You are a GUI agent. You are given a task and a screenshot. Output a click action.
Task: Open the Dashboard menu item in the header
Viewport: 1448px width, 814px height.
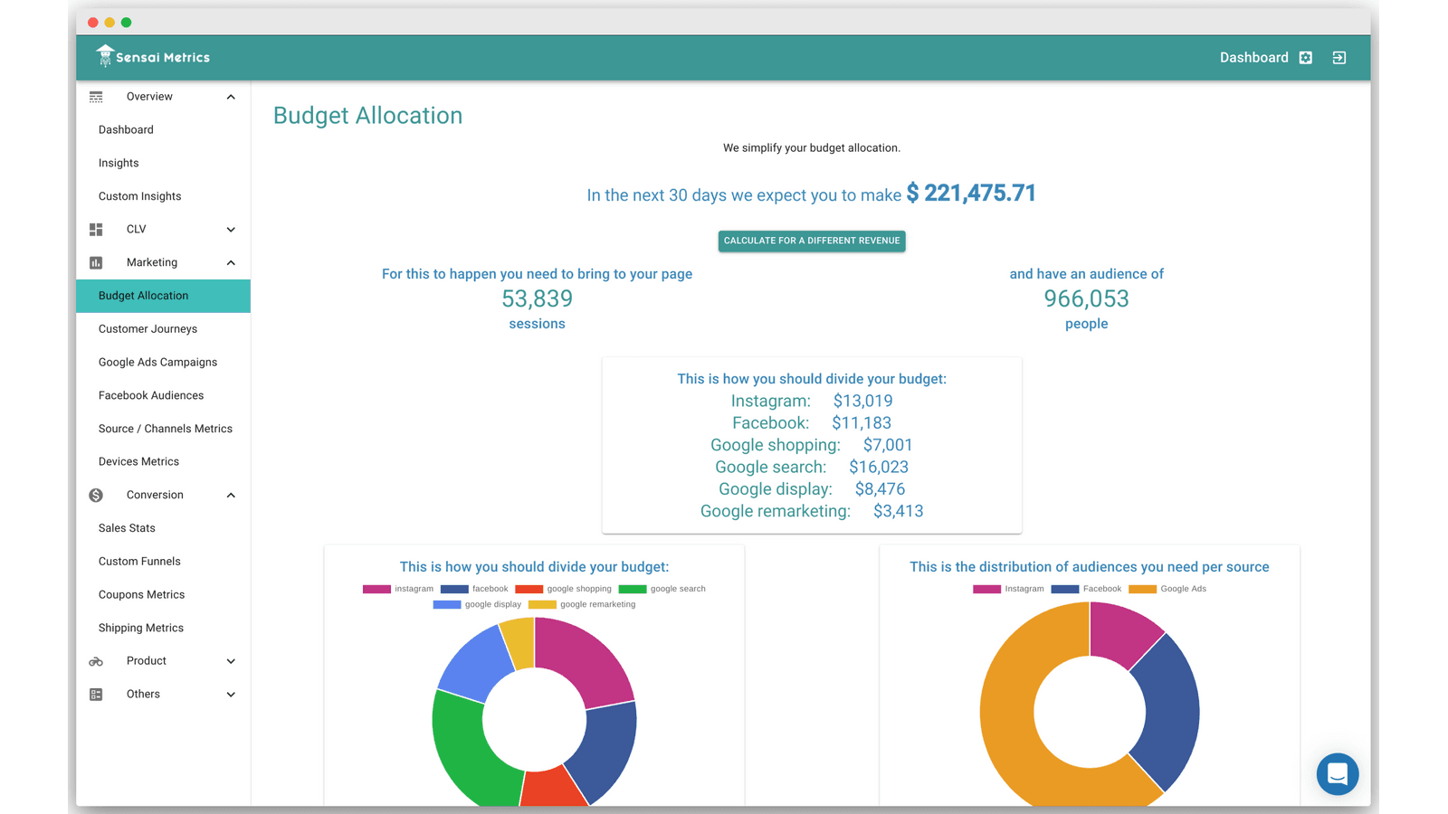pos(1253,57)
